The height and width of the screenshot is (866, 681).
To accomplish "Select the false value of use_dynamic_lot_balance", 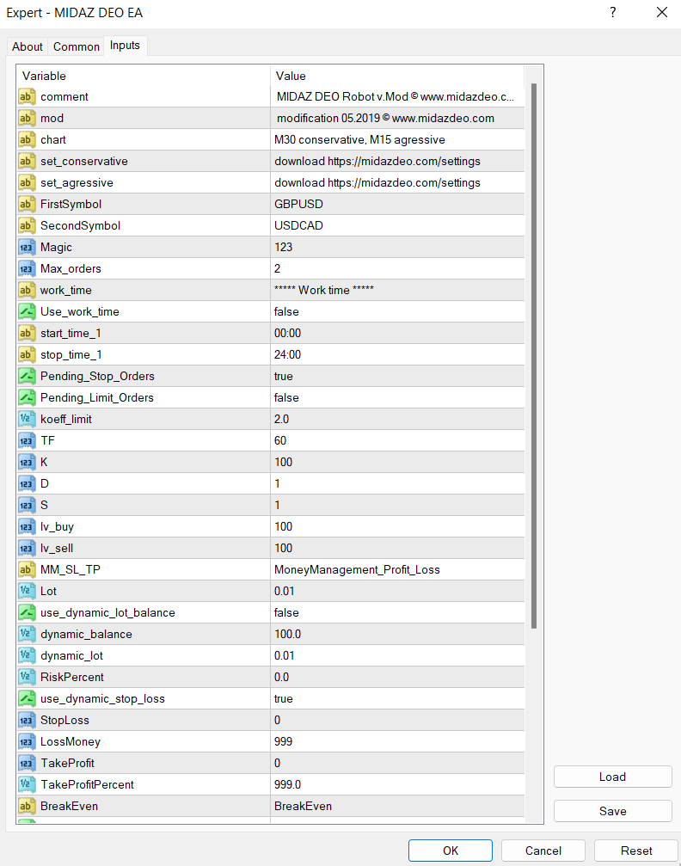I will pyautogui.click(x=287, y=612).
